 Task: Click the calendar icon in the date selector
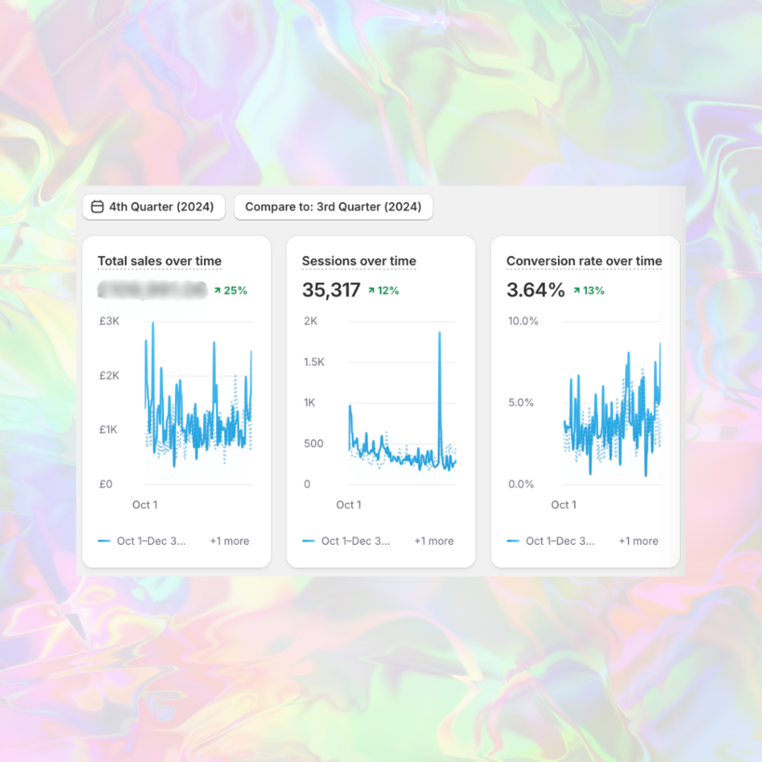coord(97,207)
